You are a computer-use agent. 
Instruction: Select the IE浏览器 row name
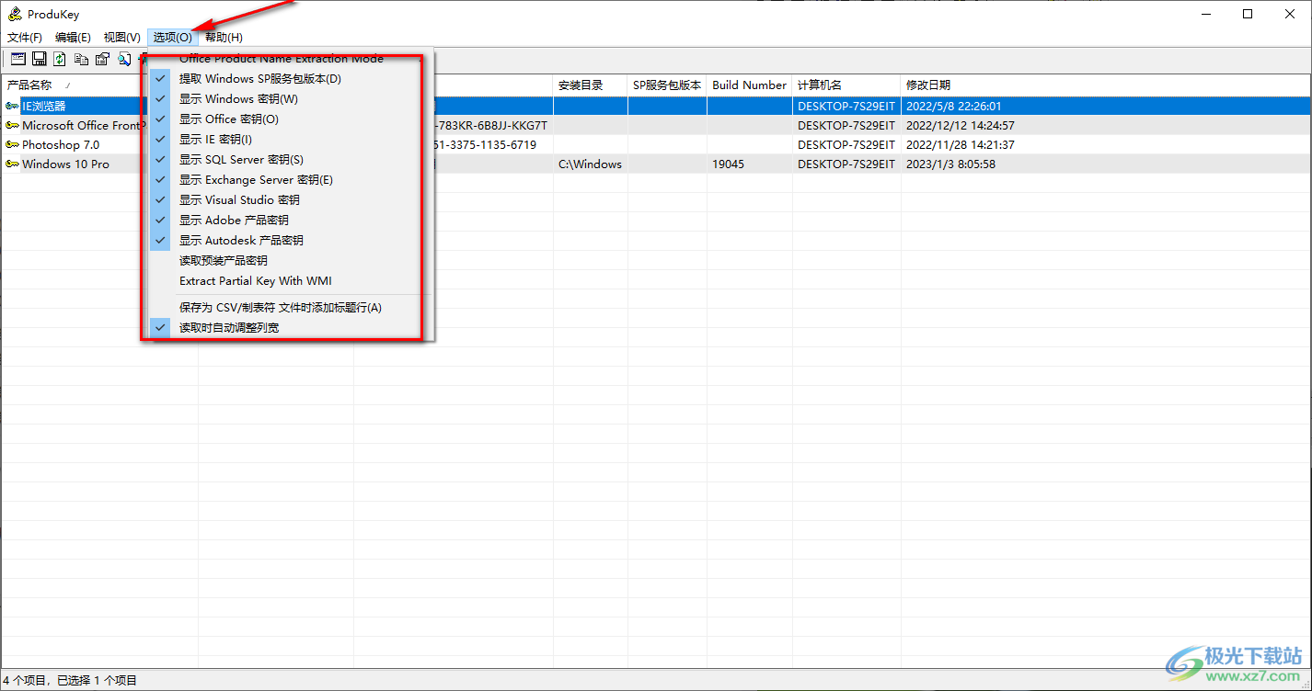(44, 106)
